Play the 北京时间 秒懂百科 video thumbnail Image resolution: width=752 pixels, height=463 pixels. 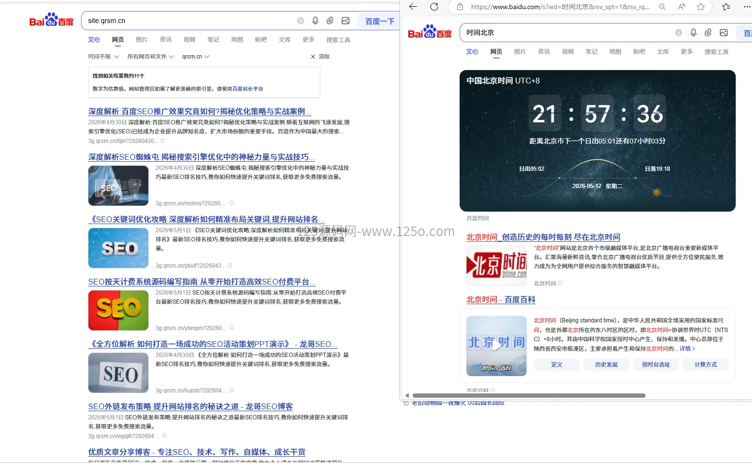click(497, 345)
